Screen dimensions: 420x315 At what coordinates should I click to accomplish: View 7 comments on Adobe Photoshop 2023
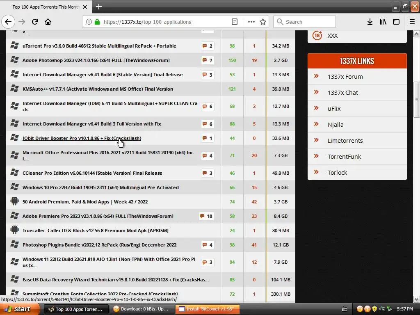(x=207, y=60)
